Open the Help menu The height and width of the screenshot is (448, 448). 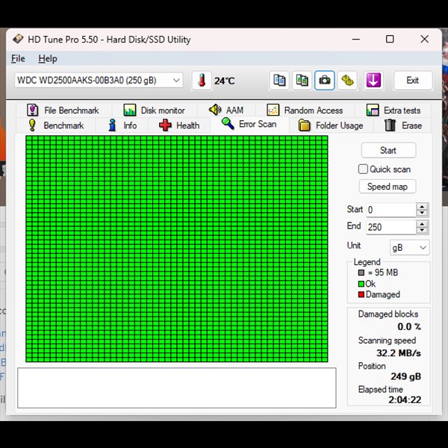48,58
